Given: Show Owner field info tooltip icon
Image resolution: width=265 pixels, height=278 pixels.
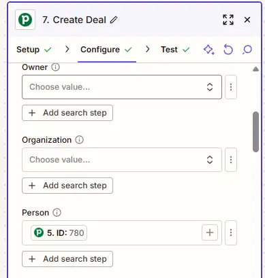Looking at the screenshot, I should 55,67.
